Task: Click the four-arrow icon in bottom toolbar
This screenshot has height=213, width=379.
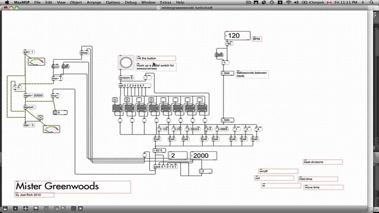Action: 25,209
